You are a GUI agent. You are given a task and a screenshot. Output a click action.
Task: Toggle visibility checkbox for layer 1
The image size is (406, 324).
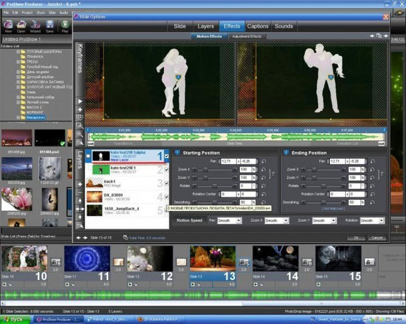coord(166,156)
